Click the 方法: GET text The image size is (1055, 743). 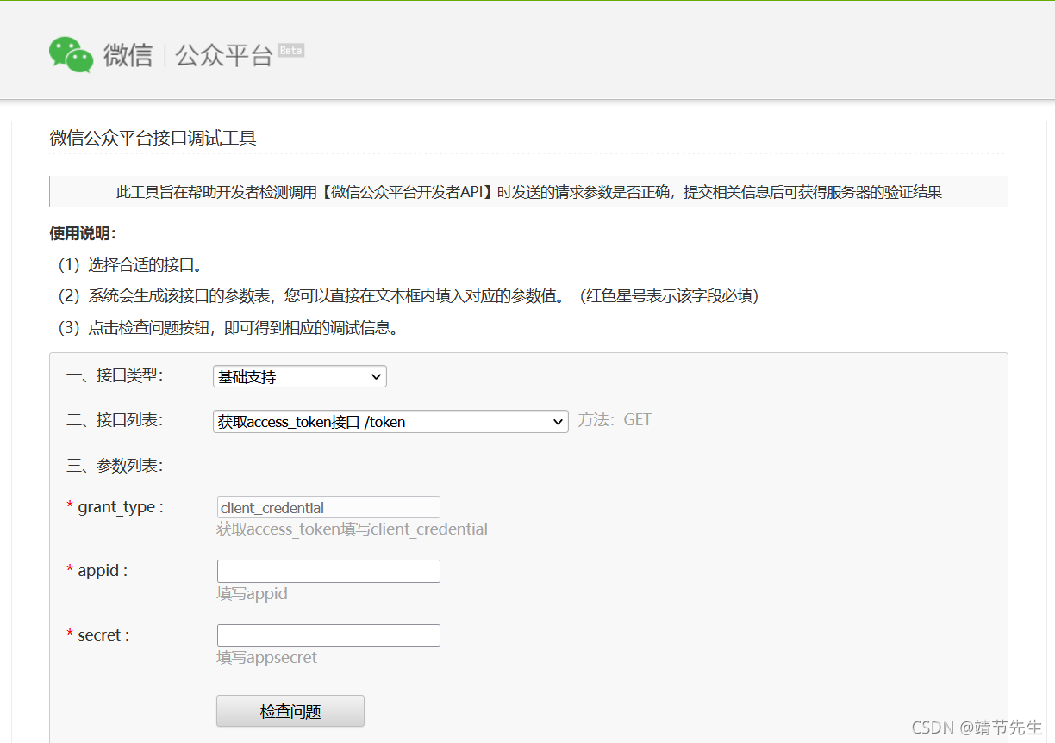coord(615,420)
